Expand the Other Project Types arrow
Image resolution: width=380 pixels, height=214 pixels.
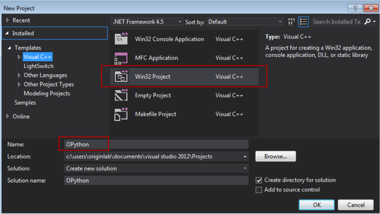pos(19,84)
